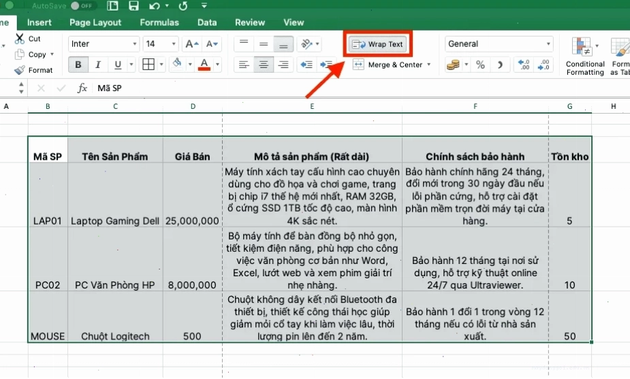Image resolution: width=630 pixels, height=379 pixels.
Task: Open the Review tab
Action: pyautogui.click(x=250, y=22)
